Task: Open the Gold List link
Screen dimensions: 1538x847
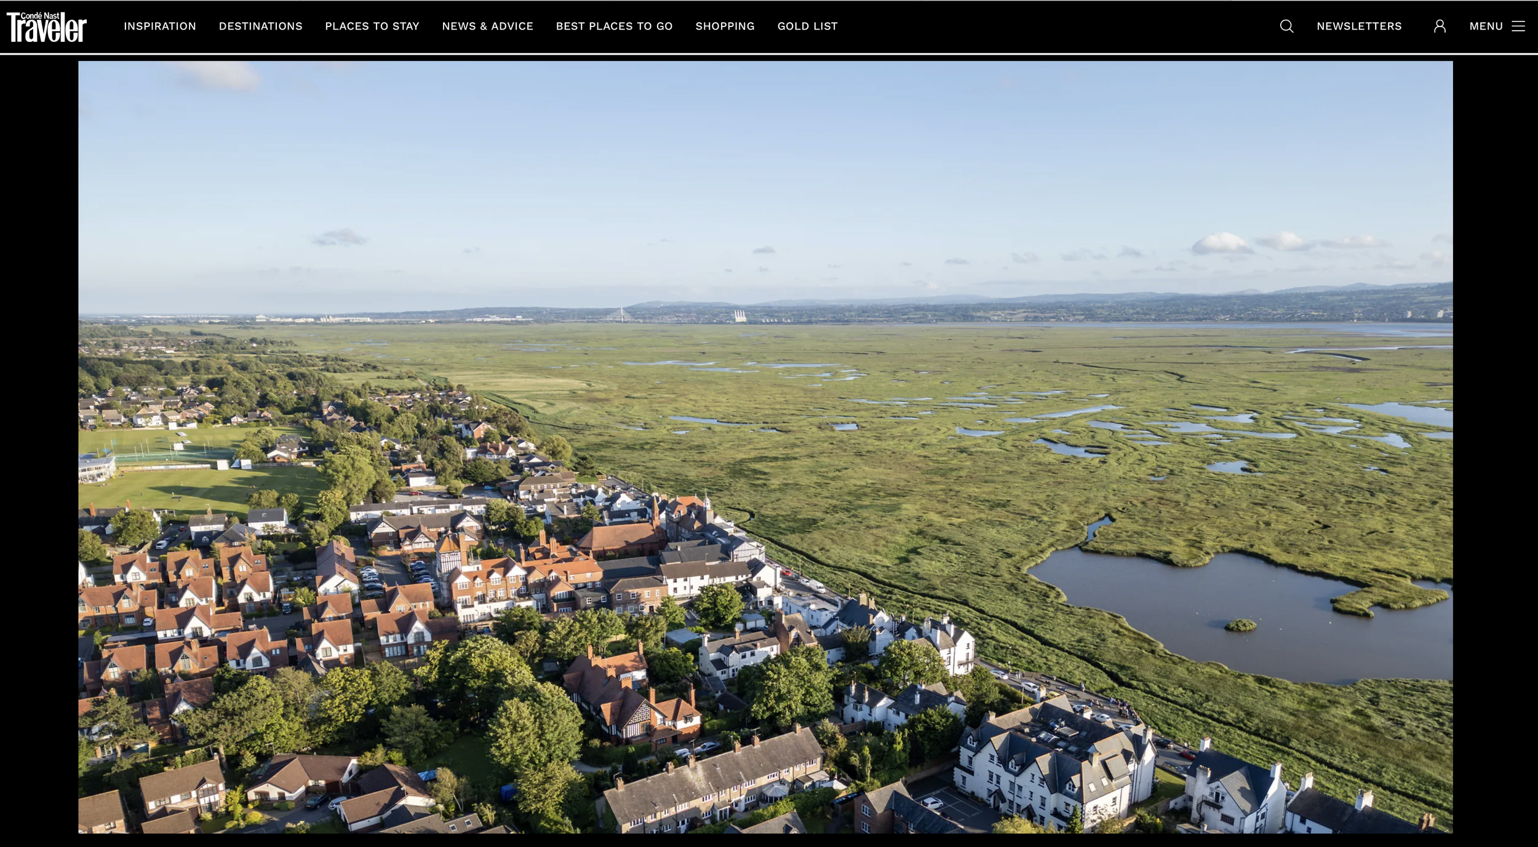Action: tap(808, 26)
